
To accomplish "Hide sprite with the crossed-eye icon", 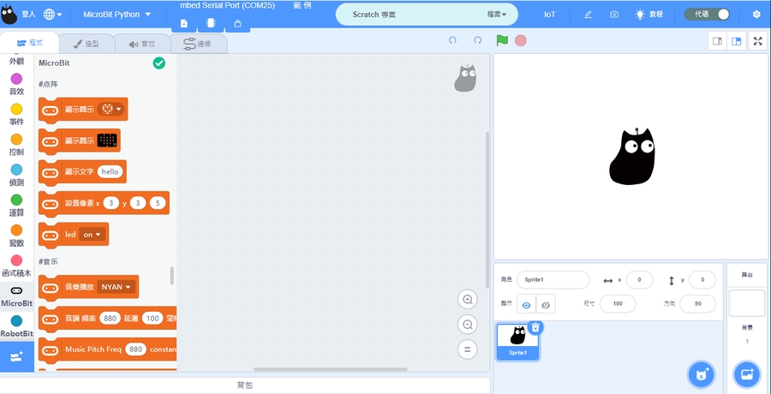I will coord(546,304).
